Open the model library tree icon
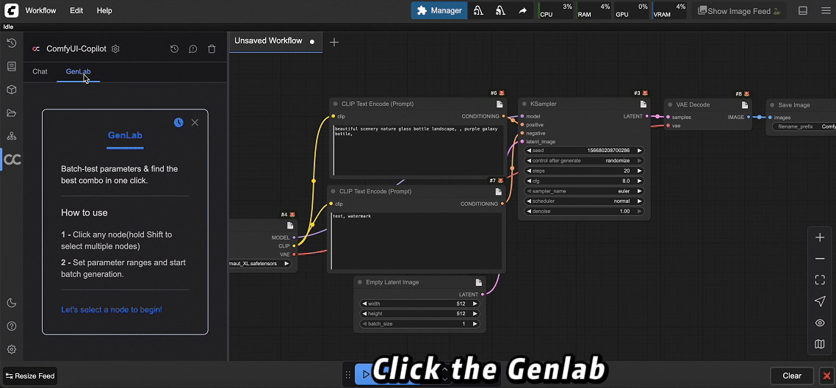This screenshot has height=388, width=836. [11, 136]
